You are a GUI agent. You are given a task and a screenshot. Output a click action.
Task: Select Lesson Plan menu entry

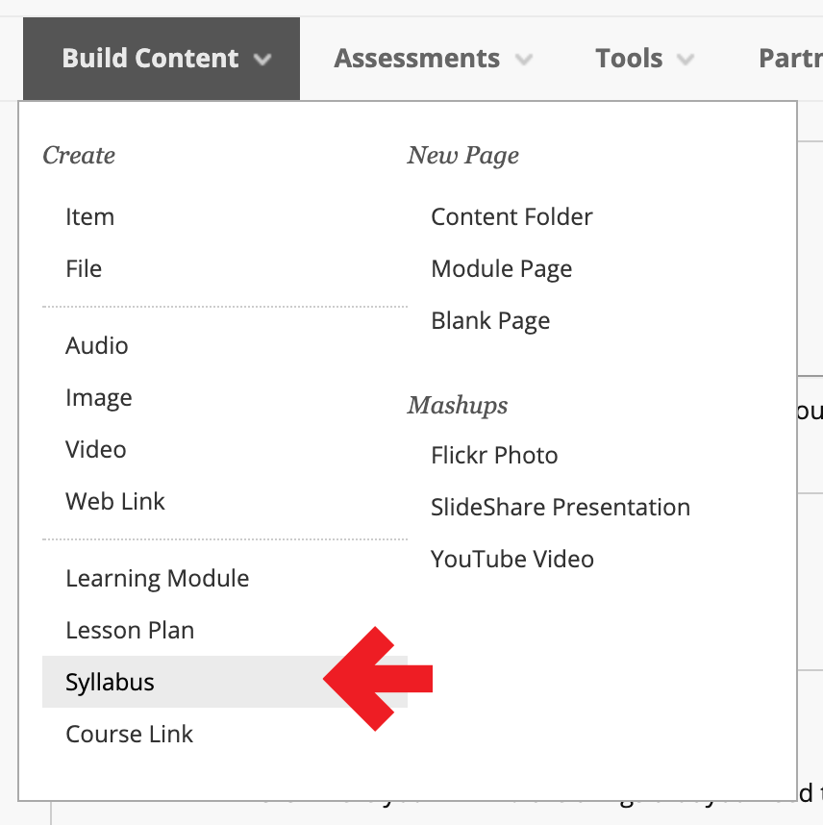130,631
